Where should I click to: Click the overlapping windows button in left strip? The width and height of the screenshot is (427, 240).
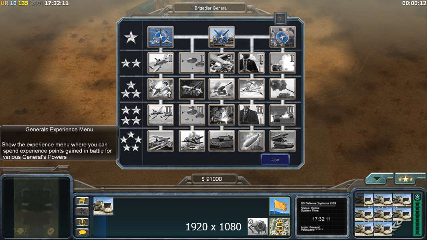tap(82, 202)
